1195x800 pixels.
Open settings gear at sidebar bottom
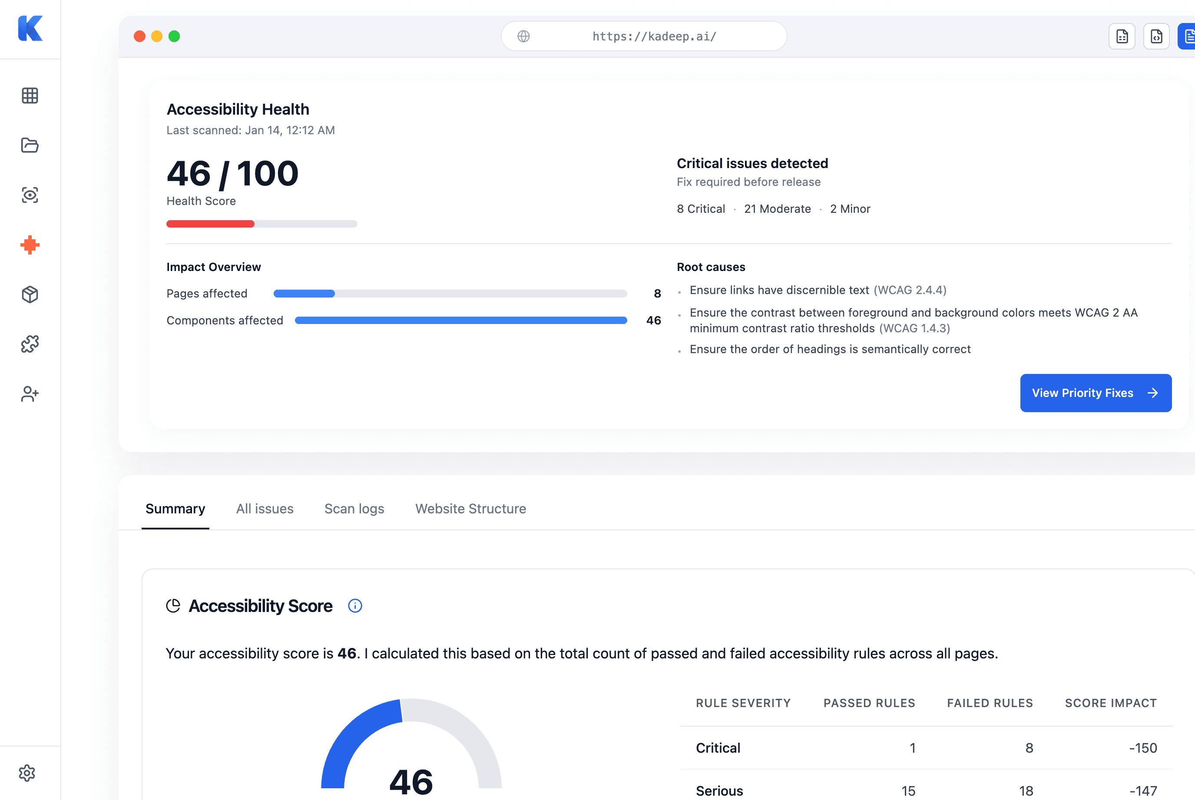coord(27,773)
